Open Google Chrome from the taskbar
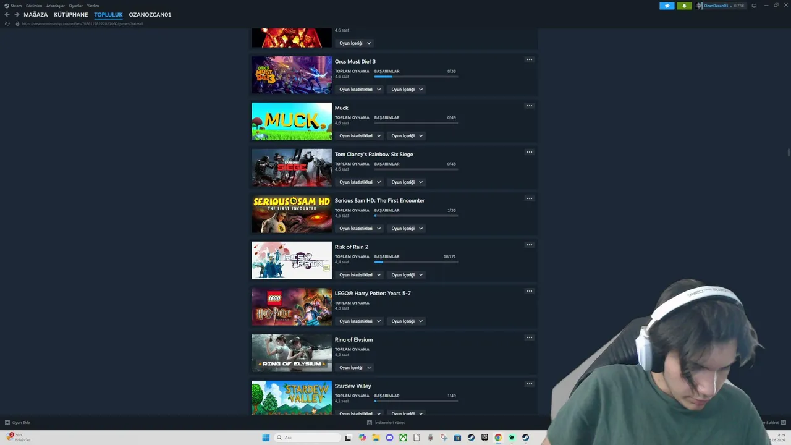Screen dimensions: 791x445 point(498,438)
